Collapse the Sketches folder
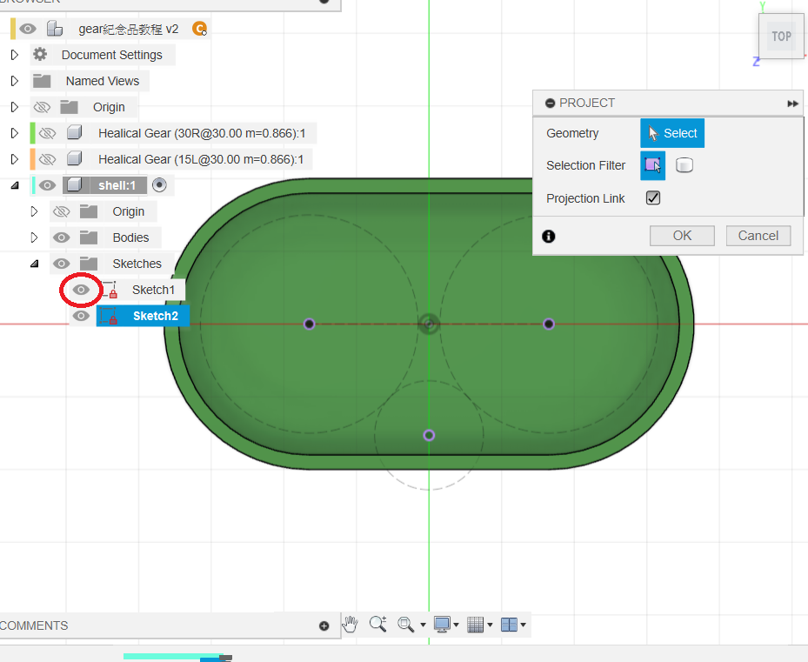This screenshot has width=808, height=662. pos(35,264)
